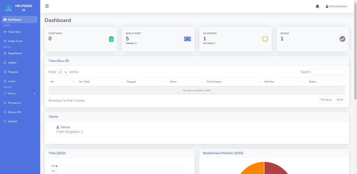Screen dimensions: 357x174
Task: Click the Pengaturan gear icon
Action: [x=5, y=103]
